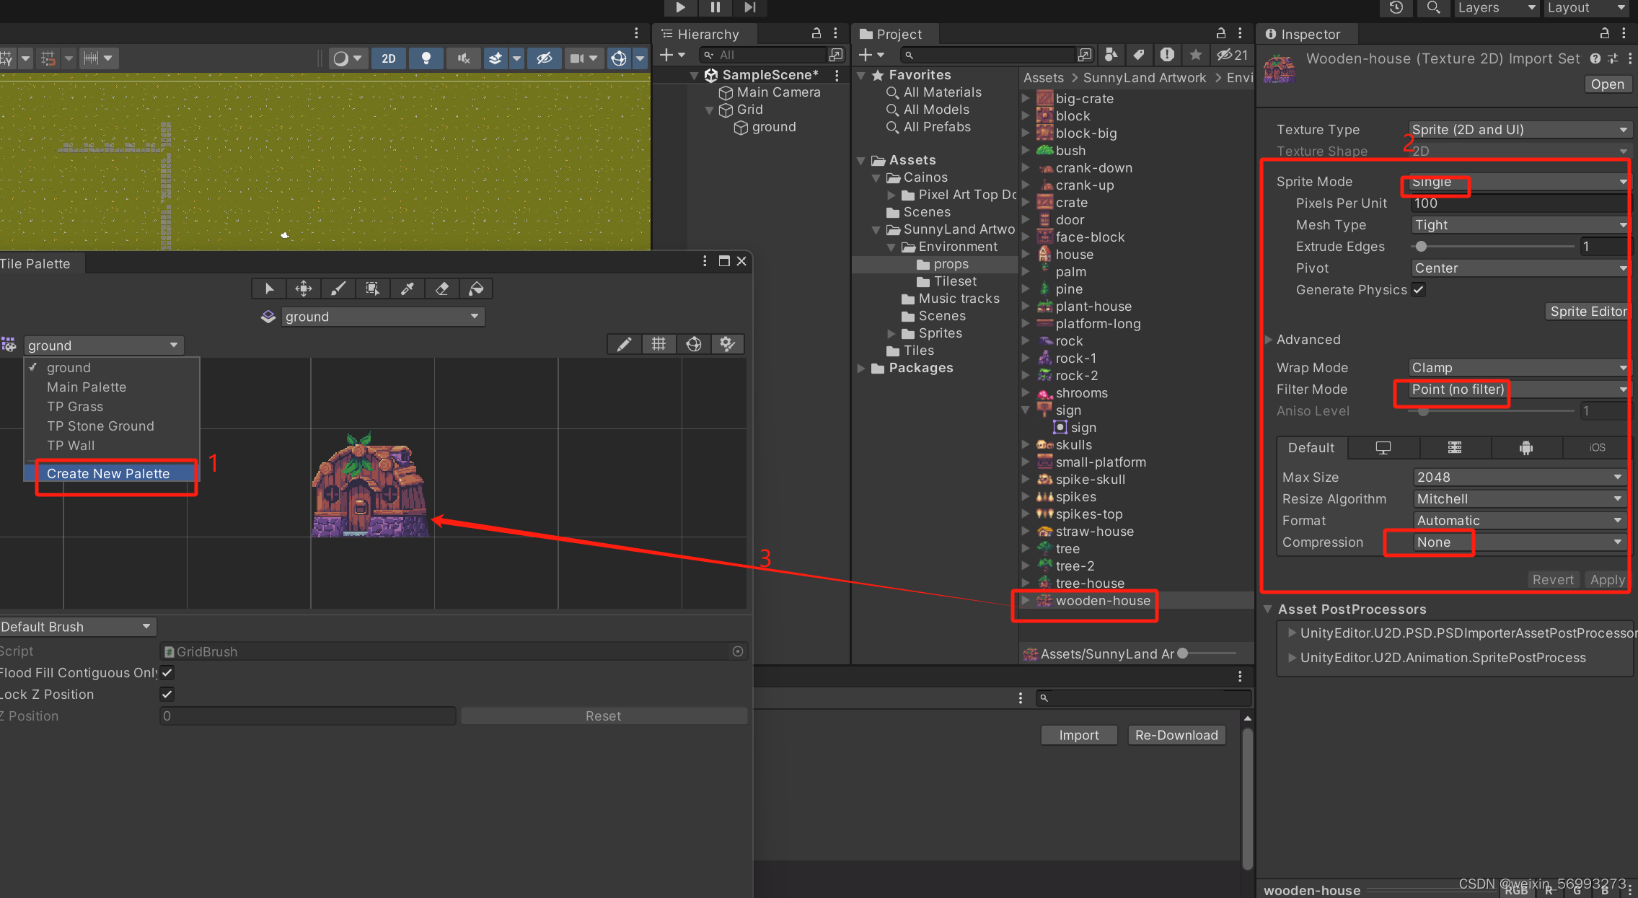Click the box fill tool in Tile Palette

(372, 289)
